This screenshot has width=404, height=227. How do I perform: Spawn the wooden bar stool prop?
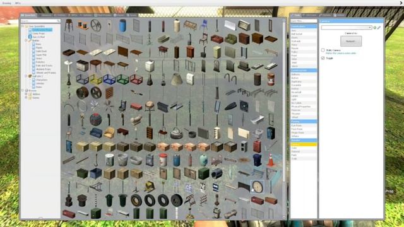(x=69, y=25)
